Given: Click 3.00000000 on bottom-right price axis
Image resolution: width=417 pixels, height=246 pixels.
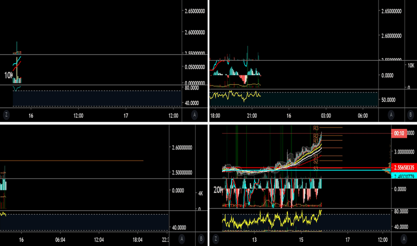Looking at the screenshot, I should coord(404,152).
